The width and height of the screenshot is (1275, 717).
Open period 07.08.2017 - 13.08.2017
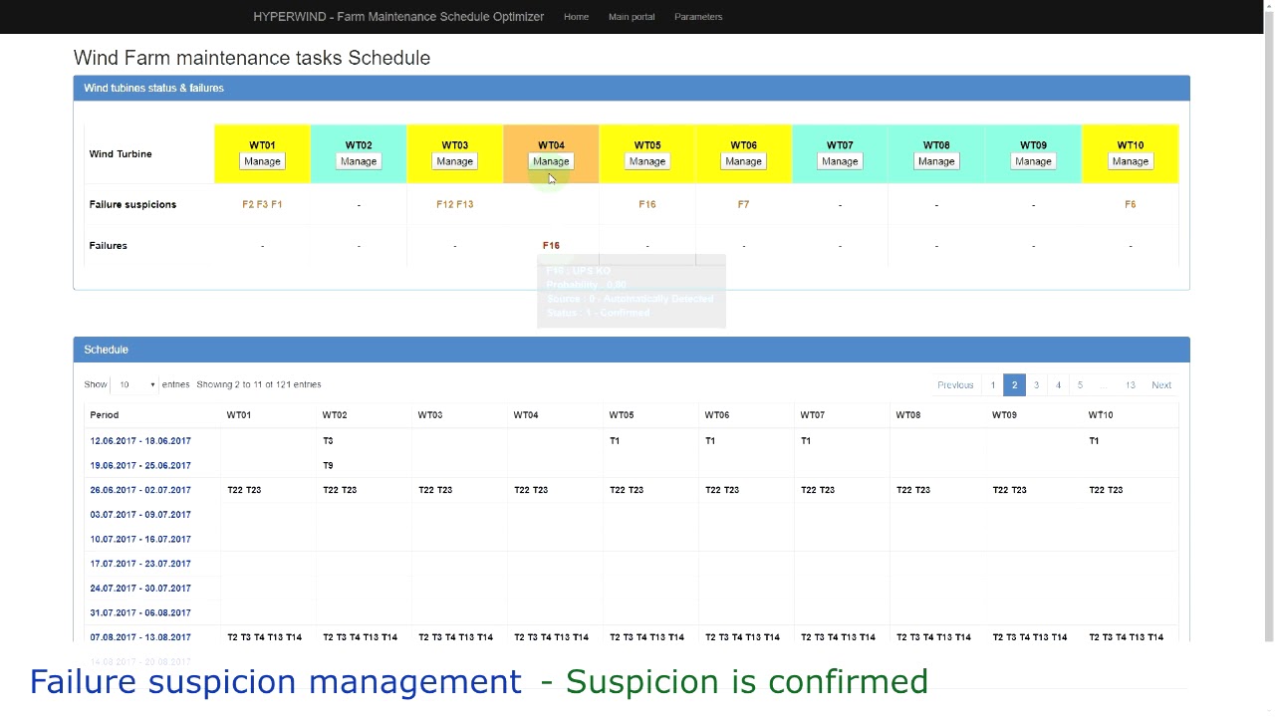pos(140,637)
